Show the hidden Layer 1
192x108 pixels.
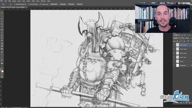pyautogui.click(x=174, y=61)
